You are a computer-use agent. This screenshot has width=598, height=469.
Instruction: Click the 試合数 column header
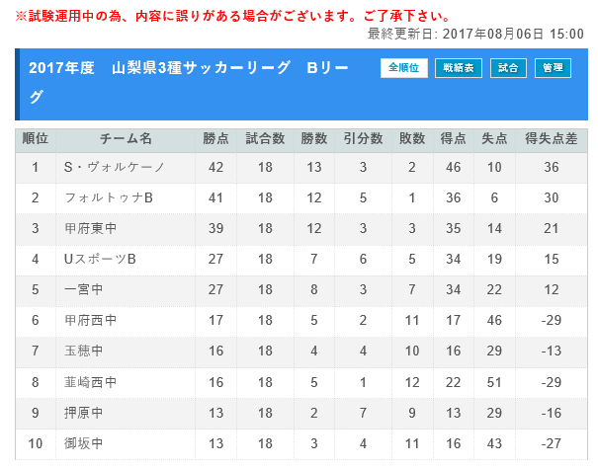[265, 139]
